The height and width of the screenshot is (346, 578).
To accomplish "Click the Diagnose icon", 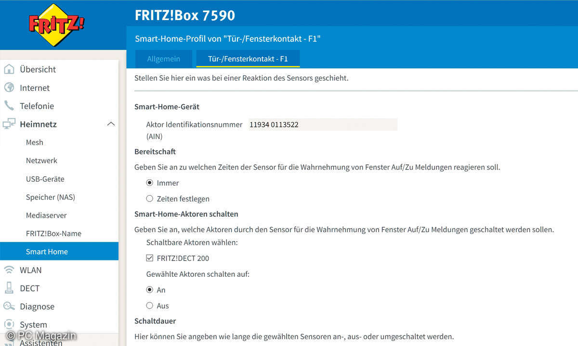I will [x=9, y=306].
